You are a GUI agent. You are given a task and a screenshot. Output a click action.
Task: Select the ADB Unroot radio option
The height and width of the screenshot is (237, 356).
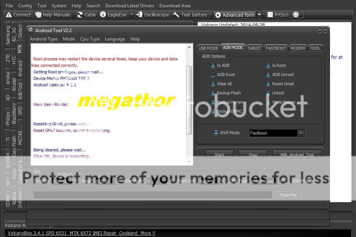click(x=268, y=75)
